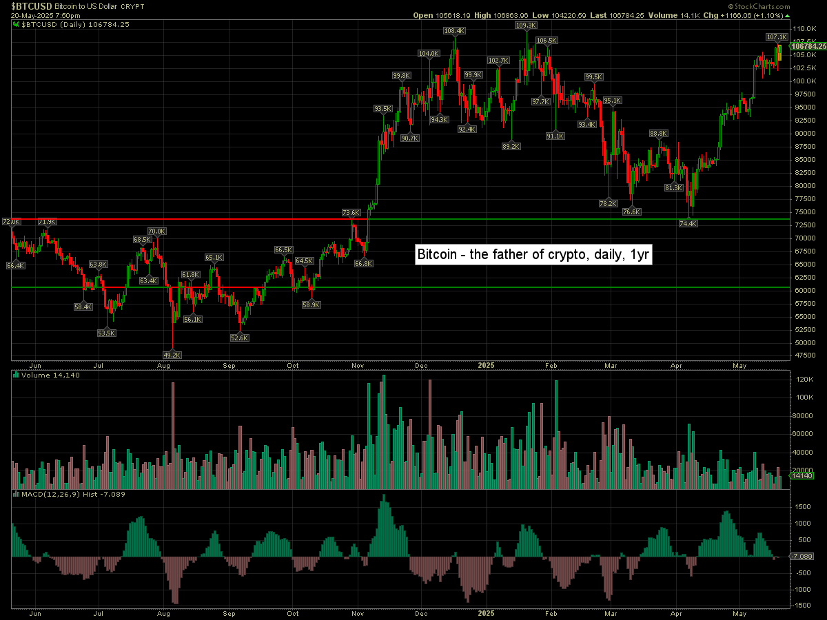Screen dimensions: 827x620
Task: Click the histogram icon beside MACD(12,26,9)
Action: [17, 494]
